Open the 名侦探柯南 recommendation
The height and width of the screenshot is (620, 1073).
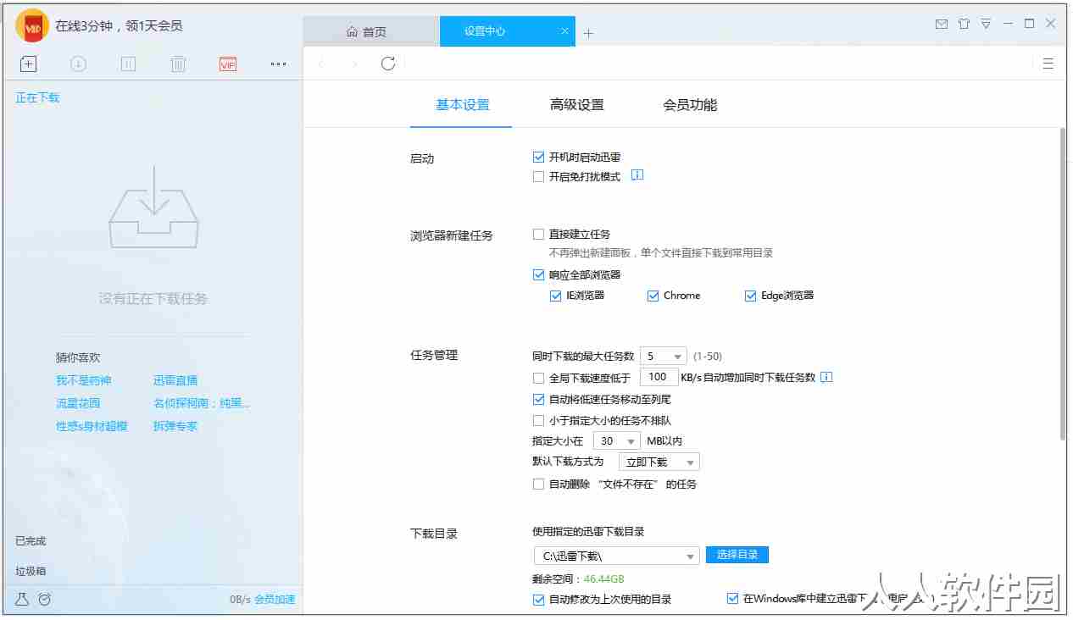click(202, 403)
